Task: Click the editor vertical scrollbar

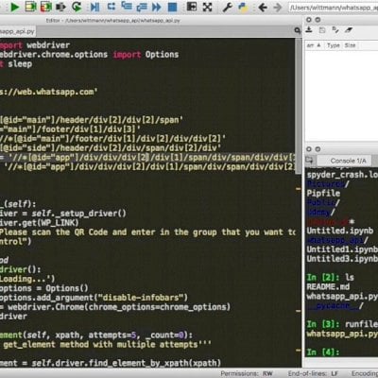Action: [298, 107]
